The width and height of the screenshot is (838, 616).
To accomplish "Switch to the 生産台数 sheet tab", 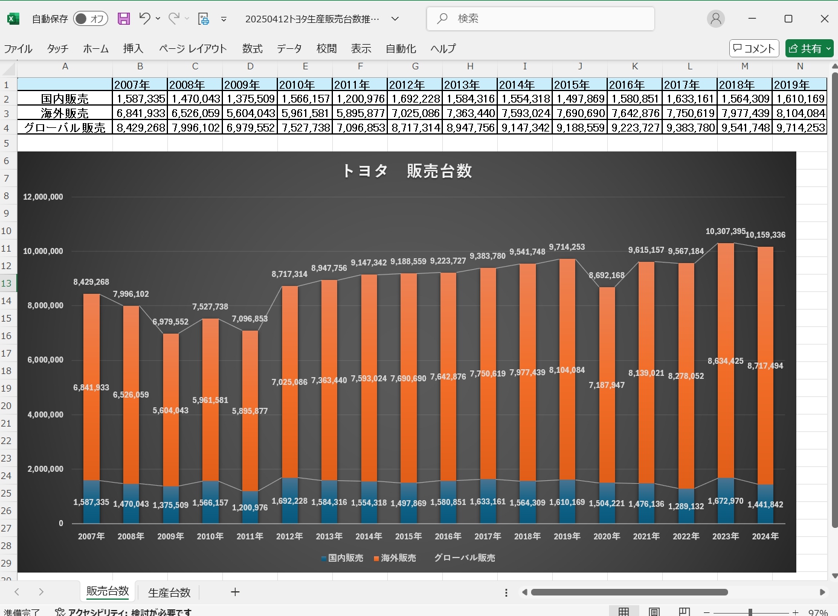I will [x=169, y=592].
